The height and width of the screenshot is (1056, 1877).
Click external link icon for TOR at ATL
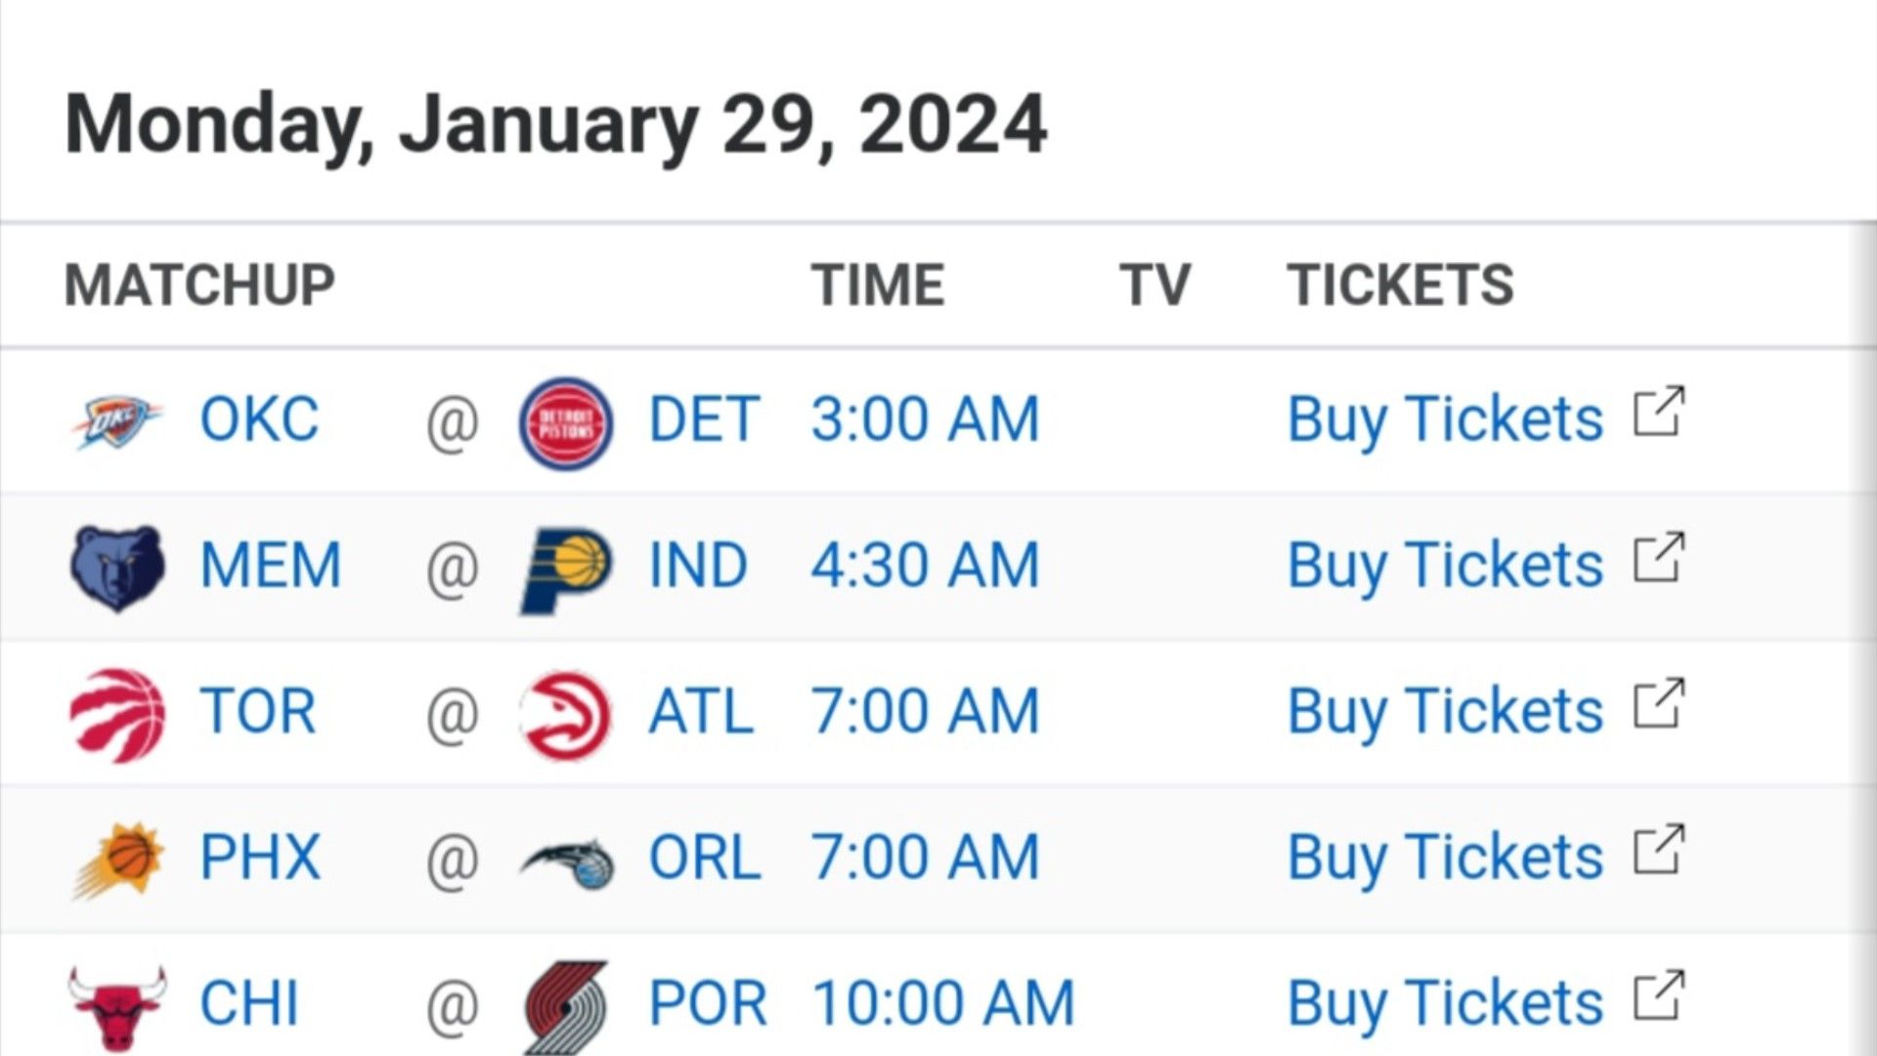click(1659, 703)
